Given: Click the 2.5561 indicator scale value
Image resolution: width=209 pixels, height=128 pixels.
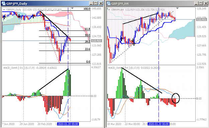Looking at the screenshot, I should pos(200,67).
